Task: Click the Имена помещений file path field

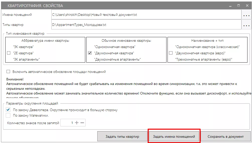Action: (146, 15)
